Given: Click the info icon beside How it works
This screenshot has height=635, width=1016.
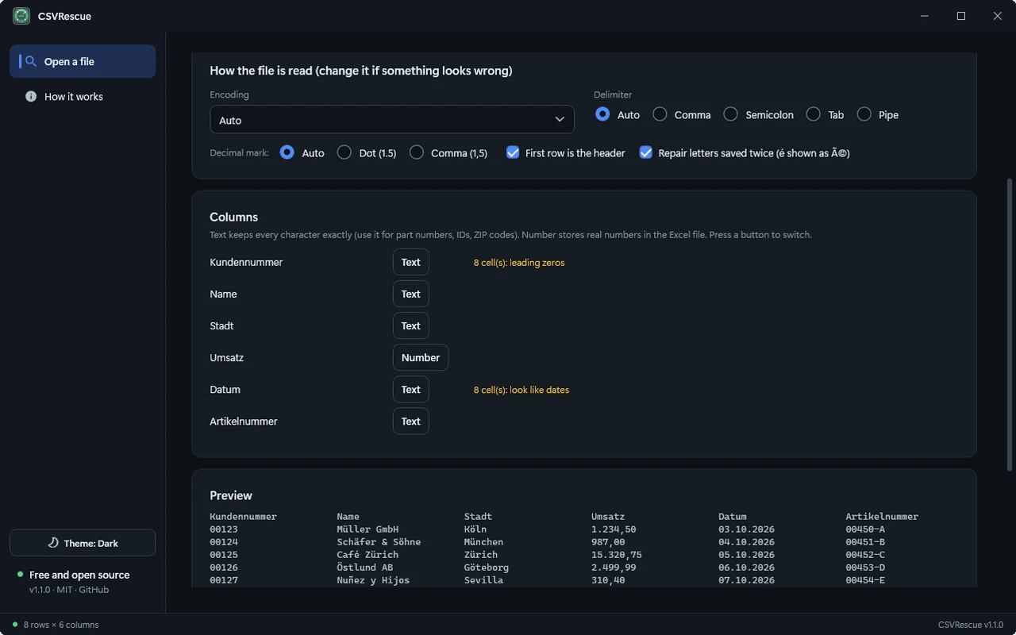Looking at the screenshot, I should [31, 96].
